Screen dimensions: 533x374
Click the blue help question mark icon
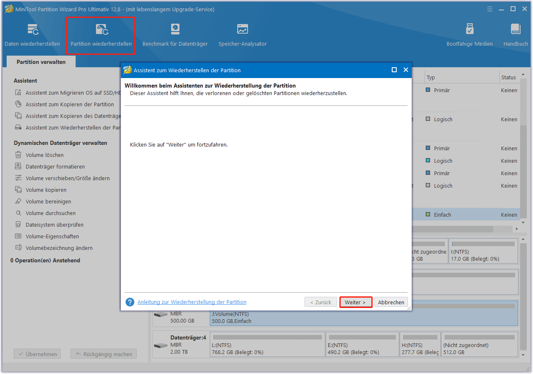130,302
